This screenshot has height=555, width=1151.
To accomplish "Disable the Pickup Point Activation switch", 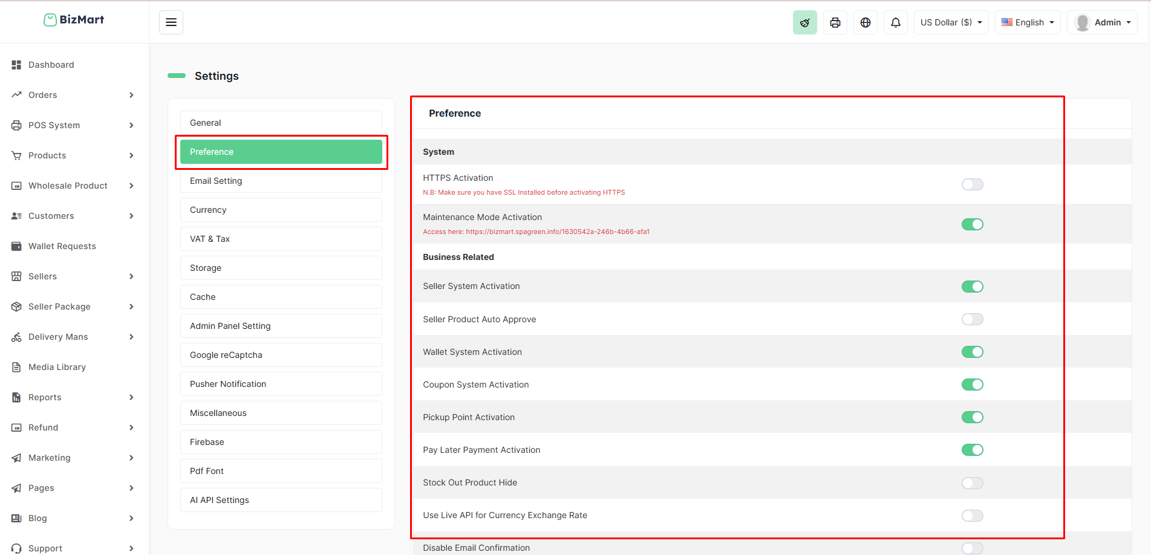I will [972, 417].
